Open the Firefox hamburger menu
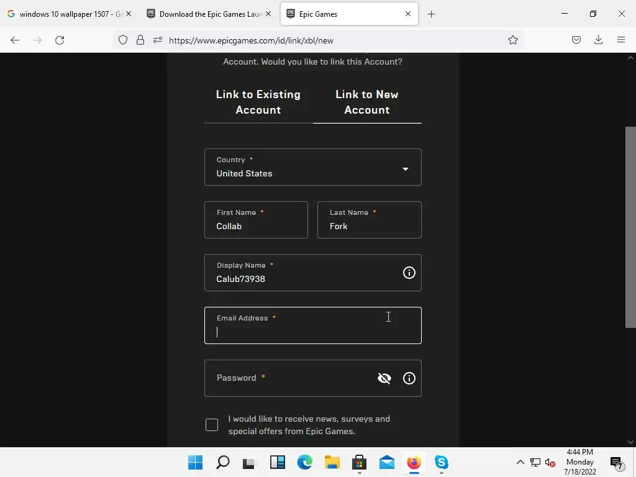 pyautogui.click(x=621, y=40)
